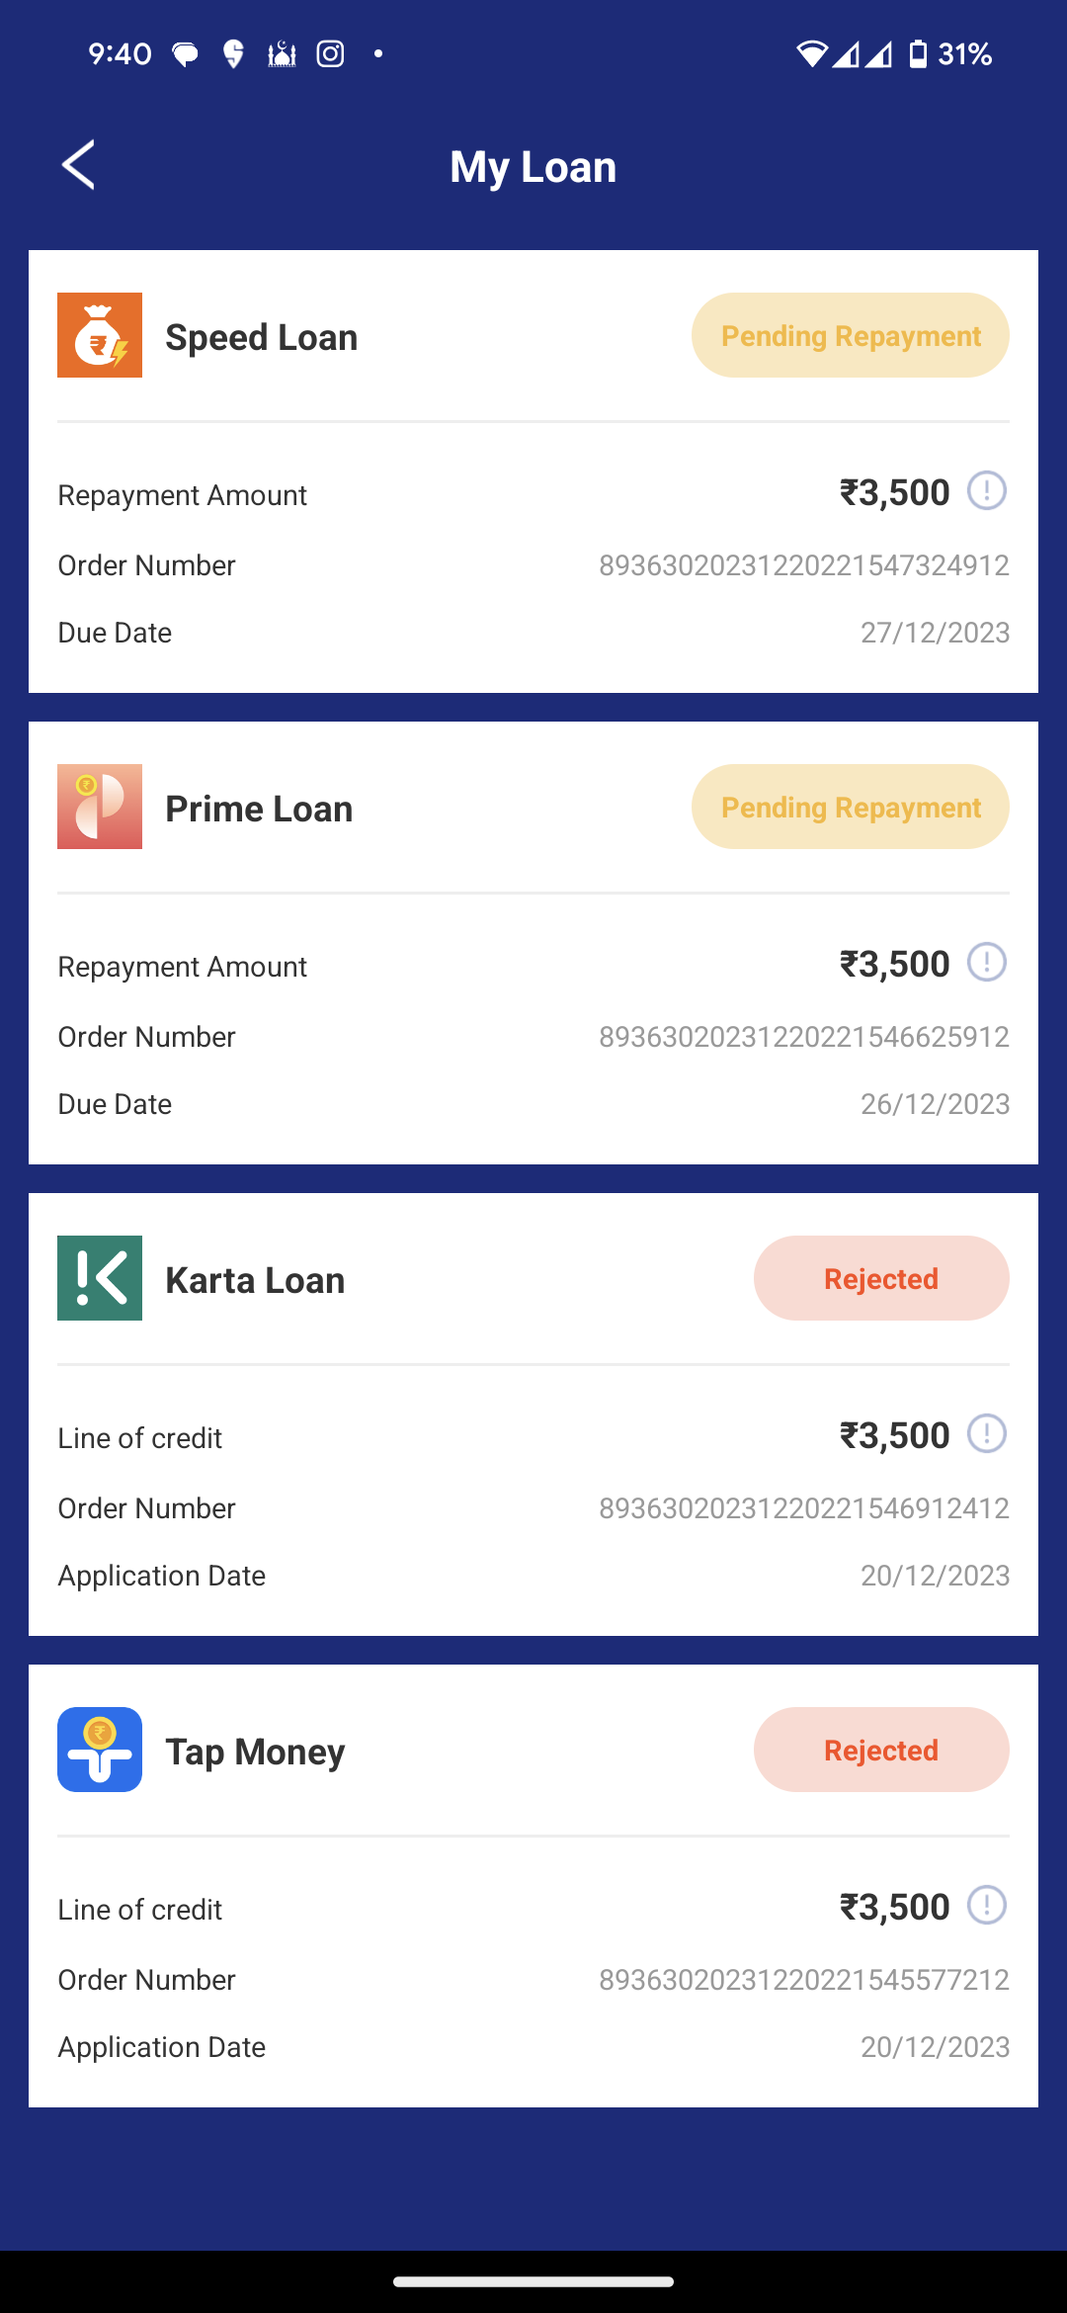
Task: Show info for Speed Loan repayment amount
Action: click(x=986, y=490)
